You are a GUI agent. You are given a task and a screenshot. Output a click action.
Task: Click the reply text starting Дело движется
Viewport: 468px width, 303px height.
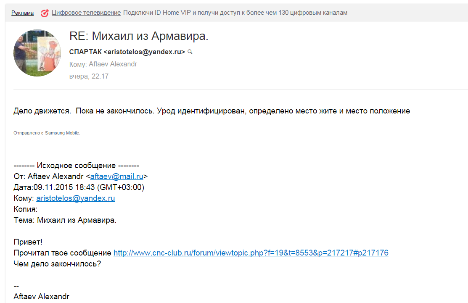tap(212, 111)
